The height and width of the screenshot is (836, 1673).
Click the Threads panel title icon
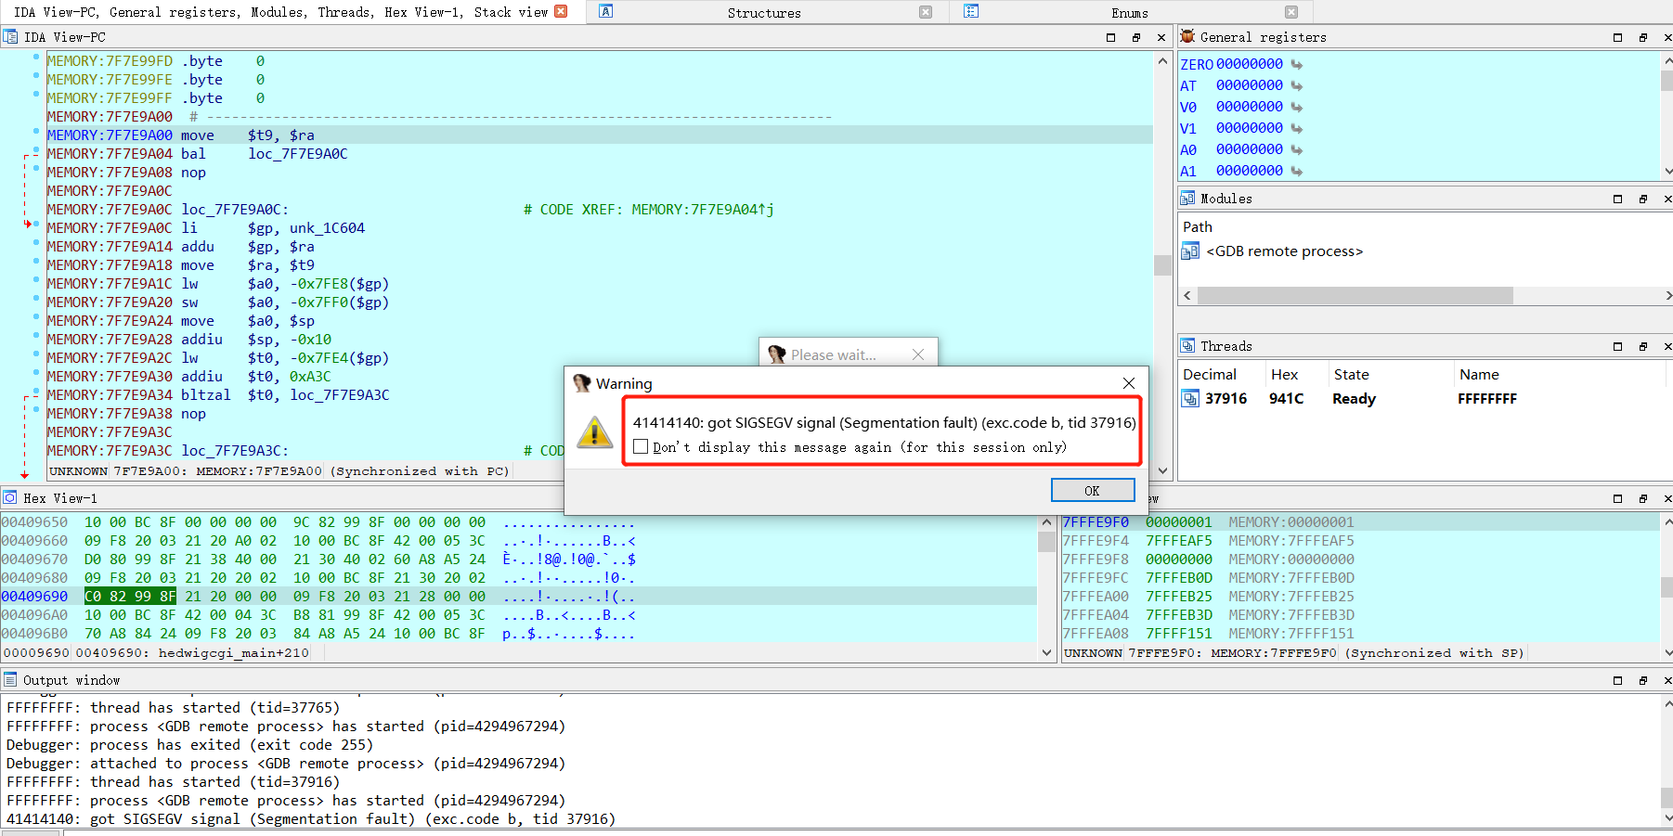click(1187, 346)
